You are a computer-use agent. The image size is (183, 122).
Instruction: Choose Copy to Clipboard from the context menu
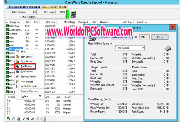[30, 91]
